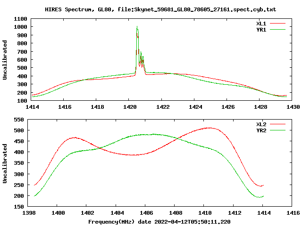Viewport: 302px width, 226px height.
Task: Click the 250 y-axis tick label
Action: [x=19, y=185]
